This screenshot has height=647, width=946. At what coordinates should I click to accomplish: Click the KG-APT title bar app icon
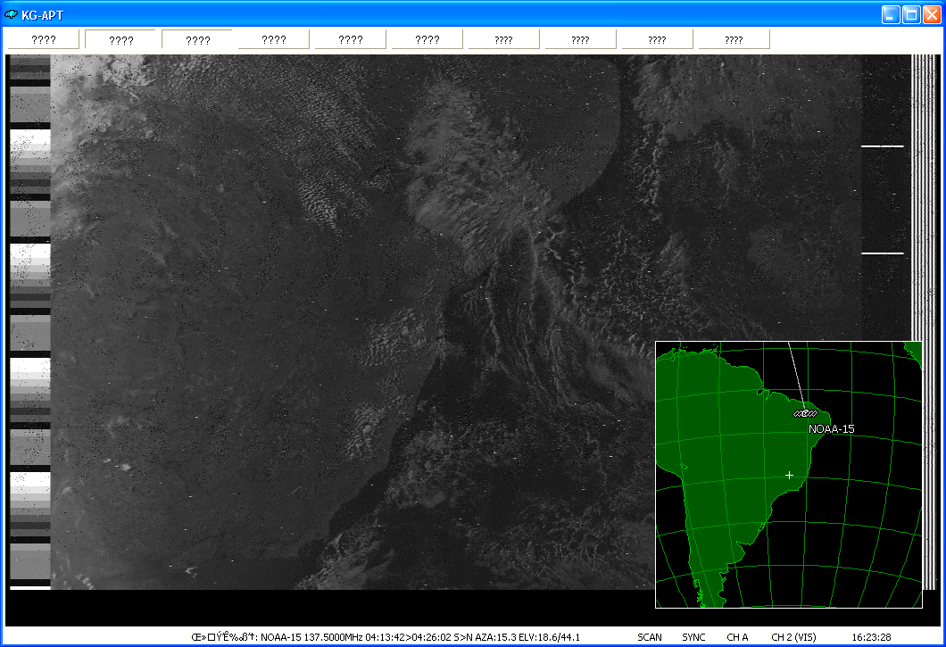tap(12, 14)
